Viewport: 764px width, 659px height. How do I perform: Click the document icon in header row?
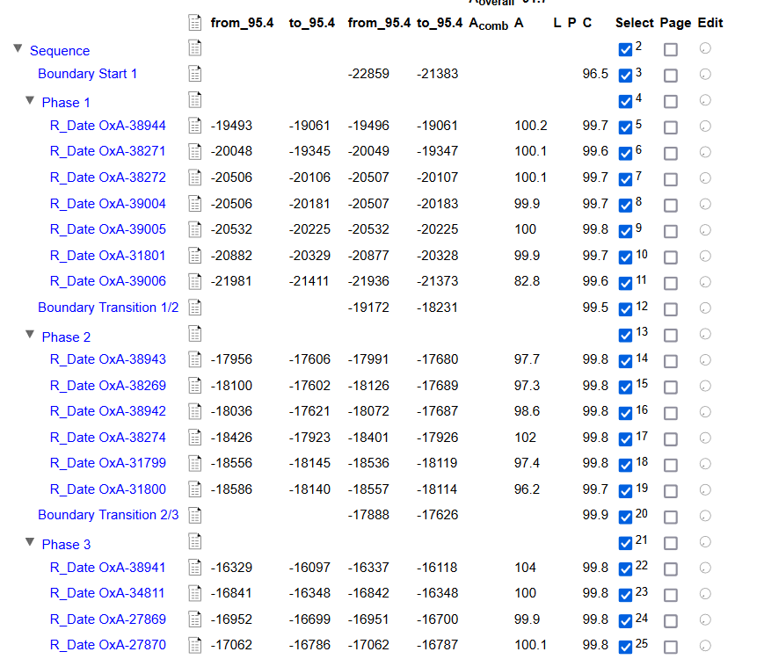[195, 23]
